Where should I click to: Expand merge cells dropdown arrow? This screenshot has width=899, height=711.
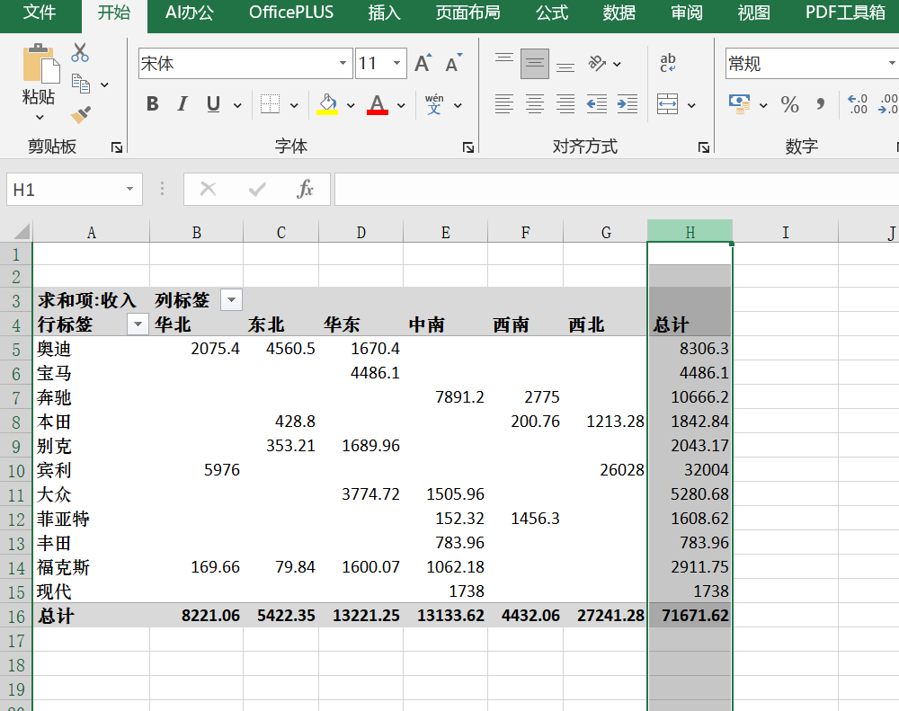691,105
